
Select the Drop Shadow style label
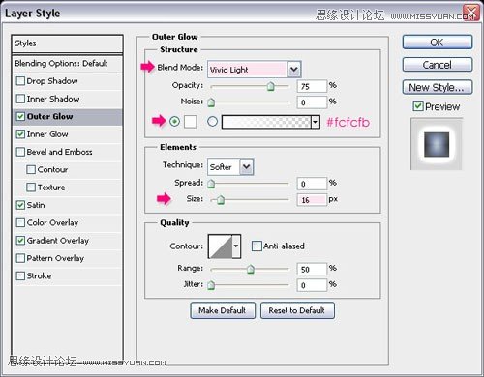point(52,81)
